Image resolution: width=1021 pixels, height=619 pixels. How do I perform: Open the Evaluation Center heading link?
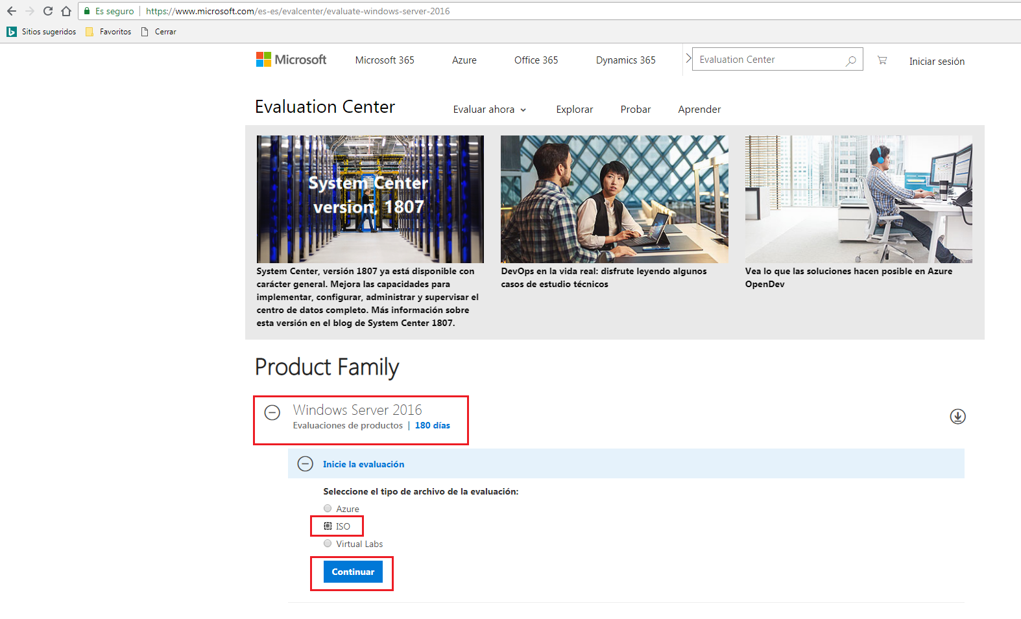pyautogui.click(x=324, y=107)
